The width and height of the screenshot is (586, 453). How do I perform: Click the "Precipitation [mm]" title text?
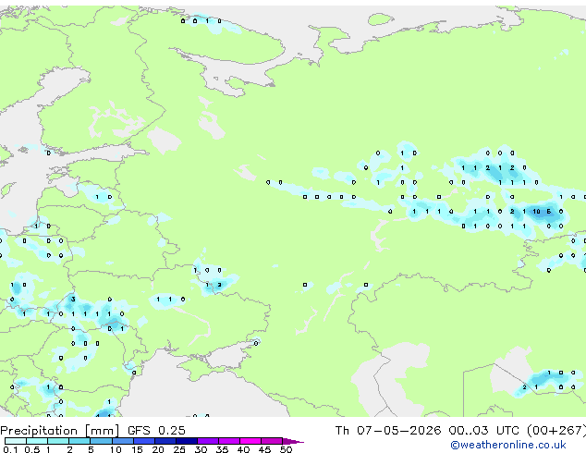coord(60,431)
